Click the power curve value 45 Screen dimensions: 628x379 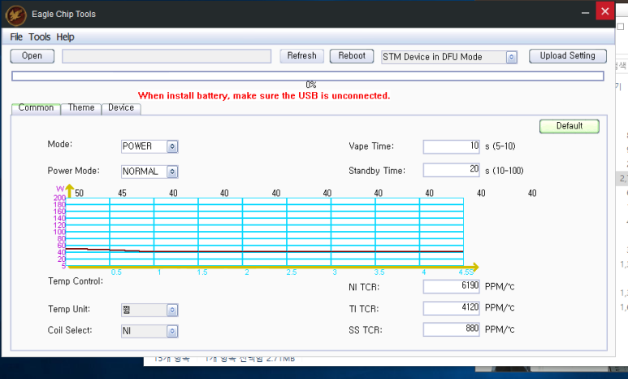122,194
